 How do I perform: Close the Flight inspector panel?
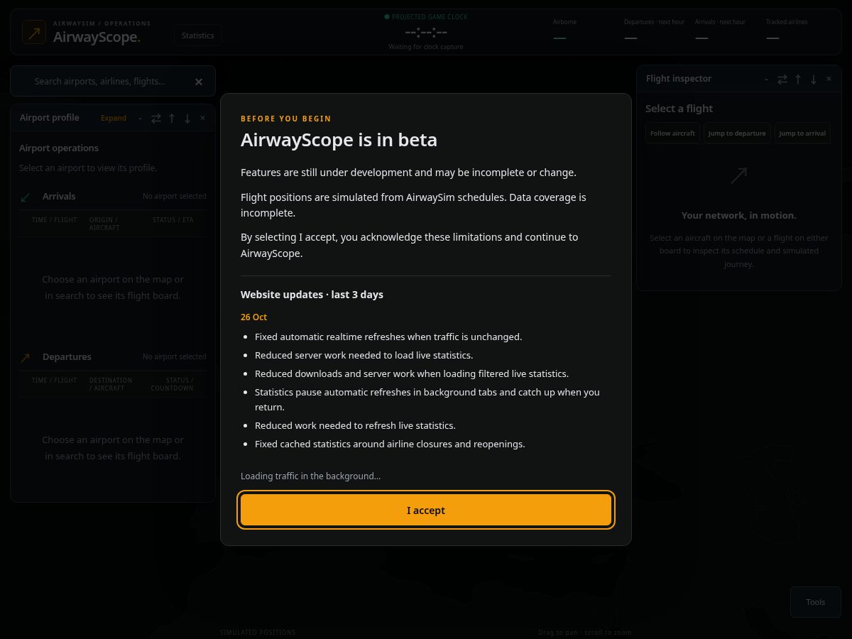[x=829, y=79]
